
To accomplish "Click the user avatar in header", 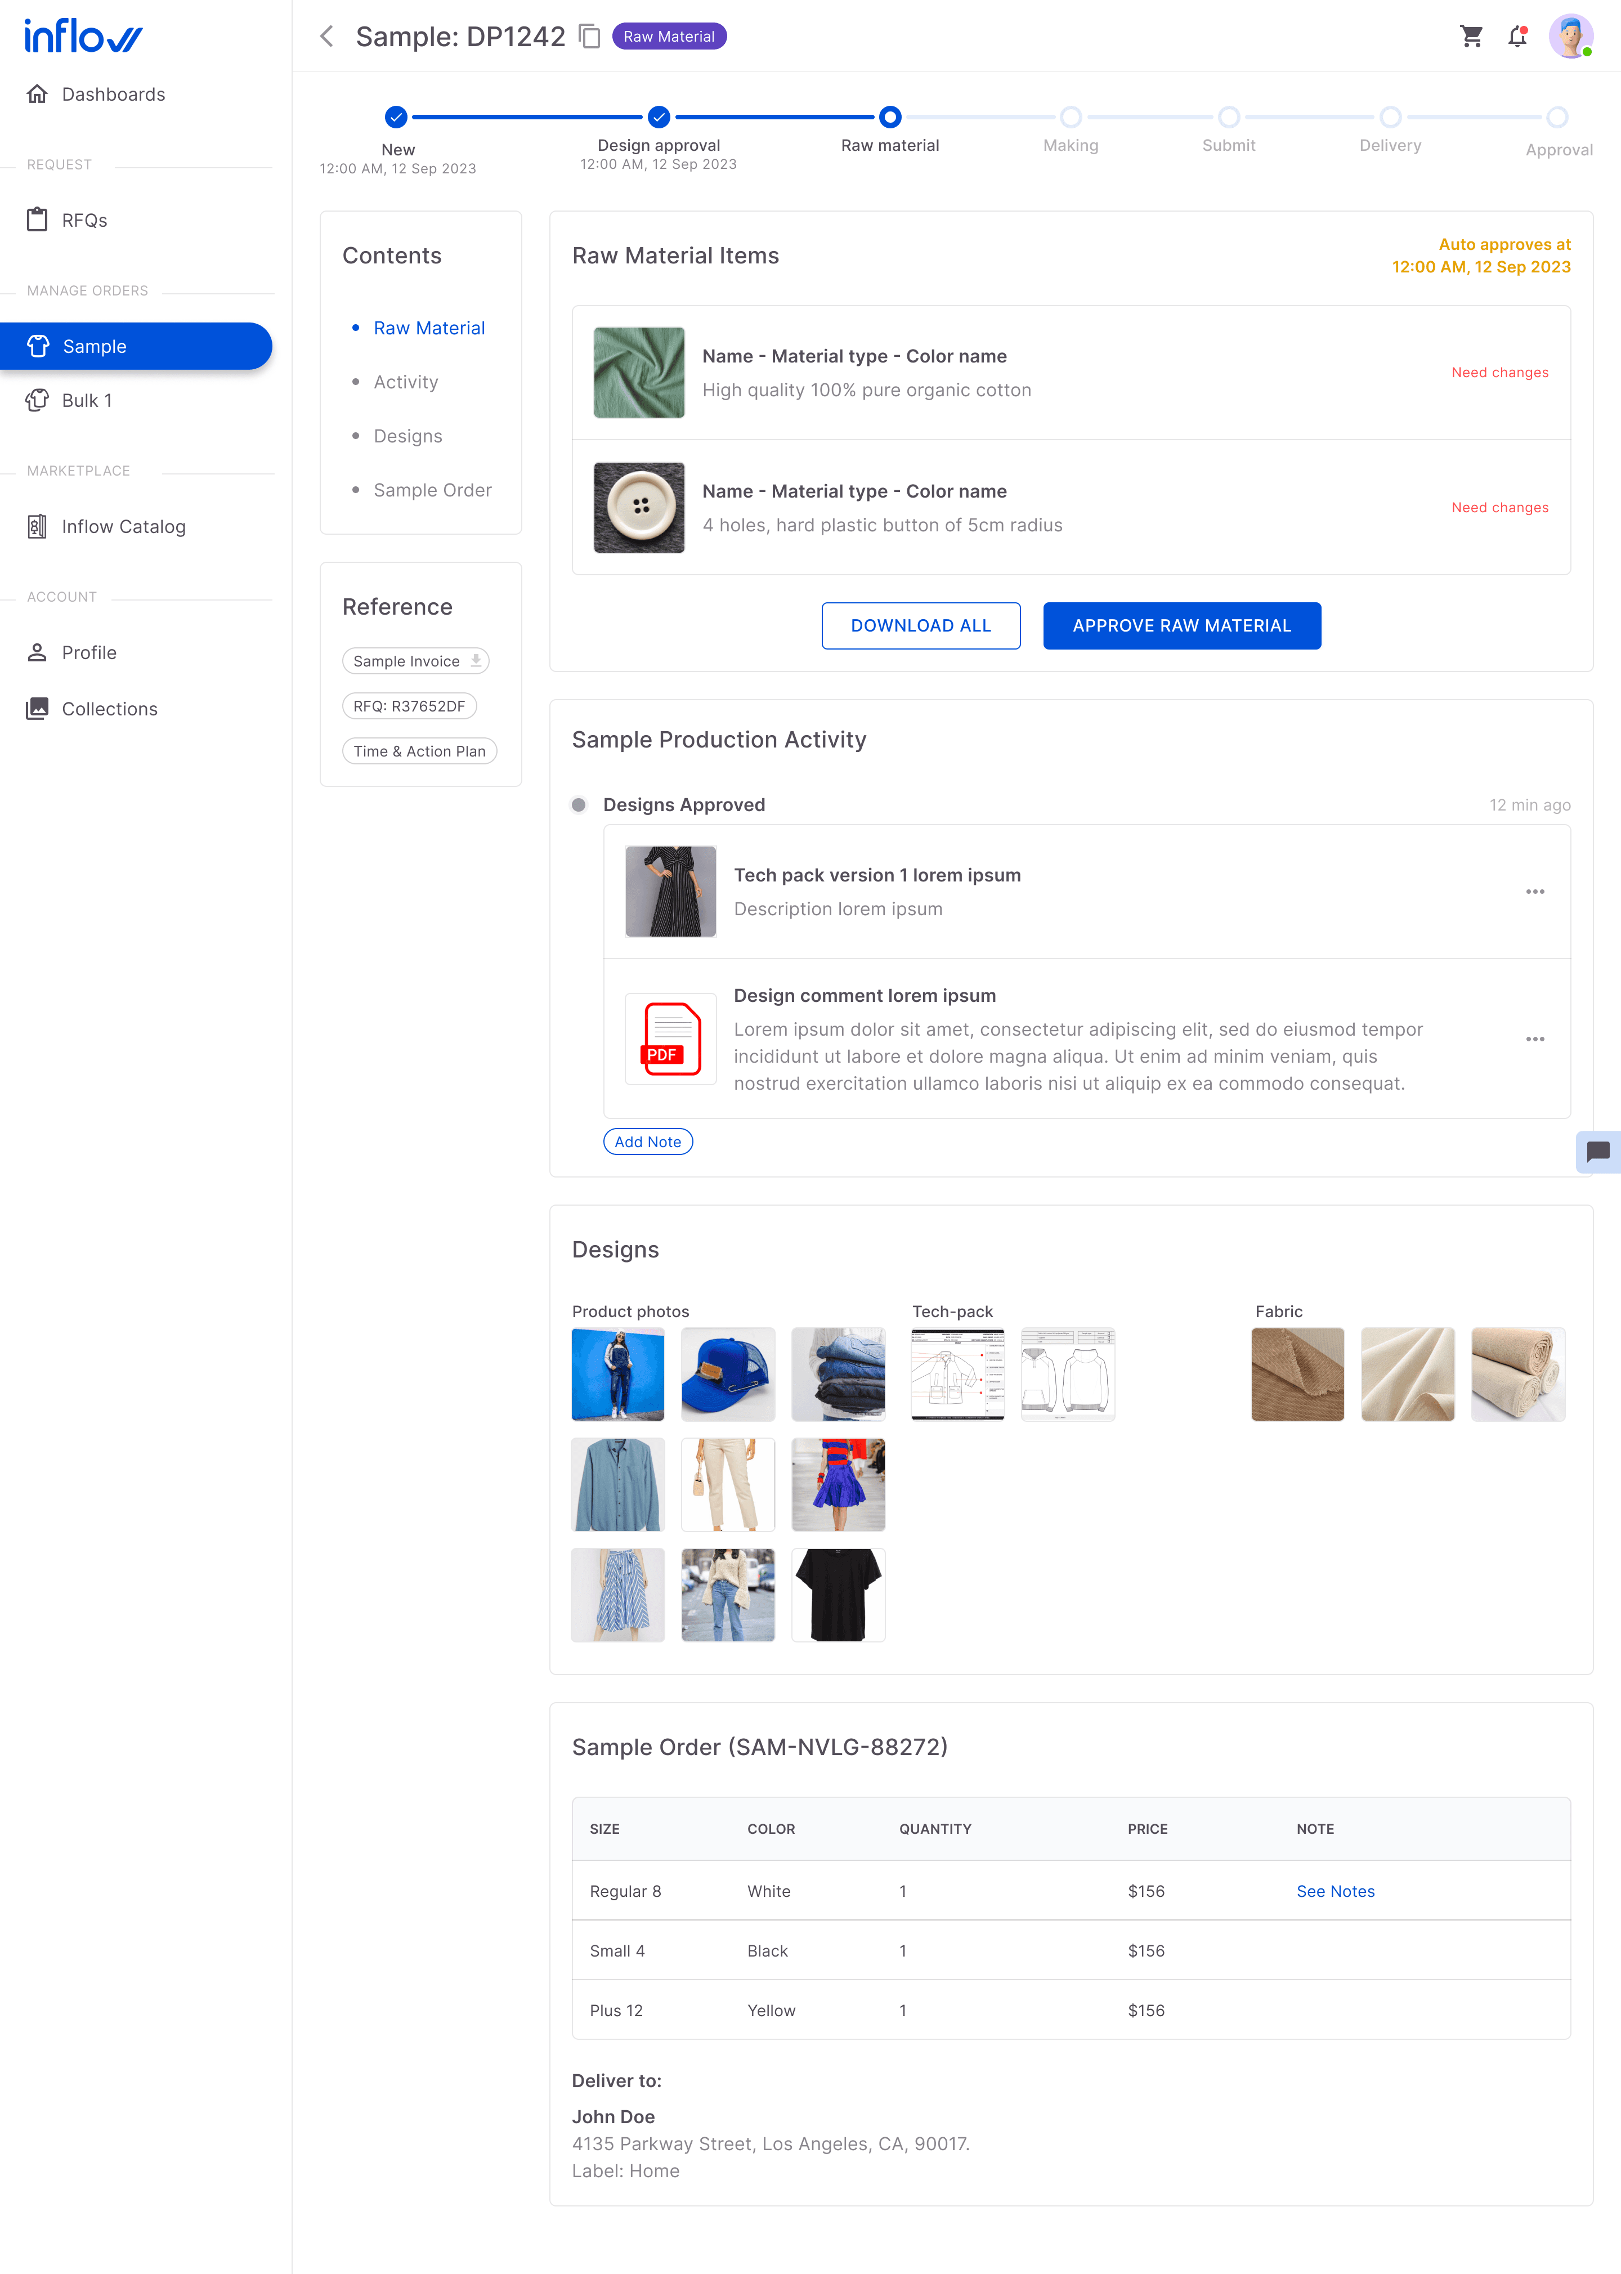I will click(1570, 37).
